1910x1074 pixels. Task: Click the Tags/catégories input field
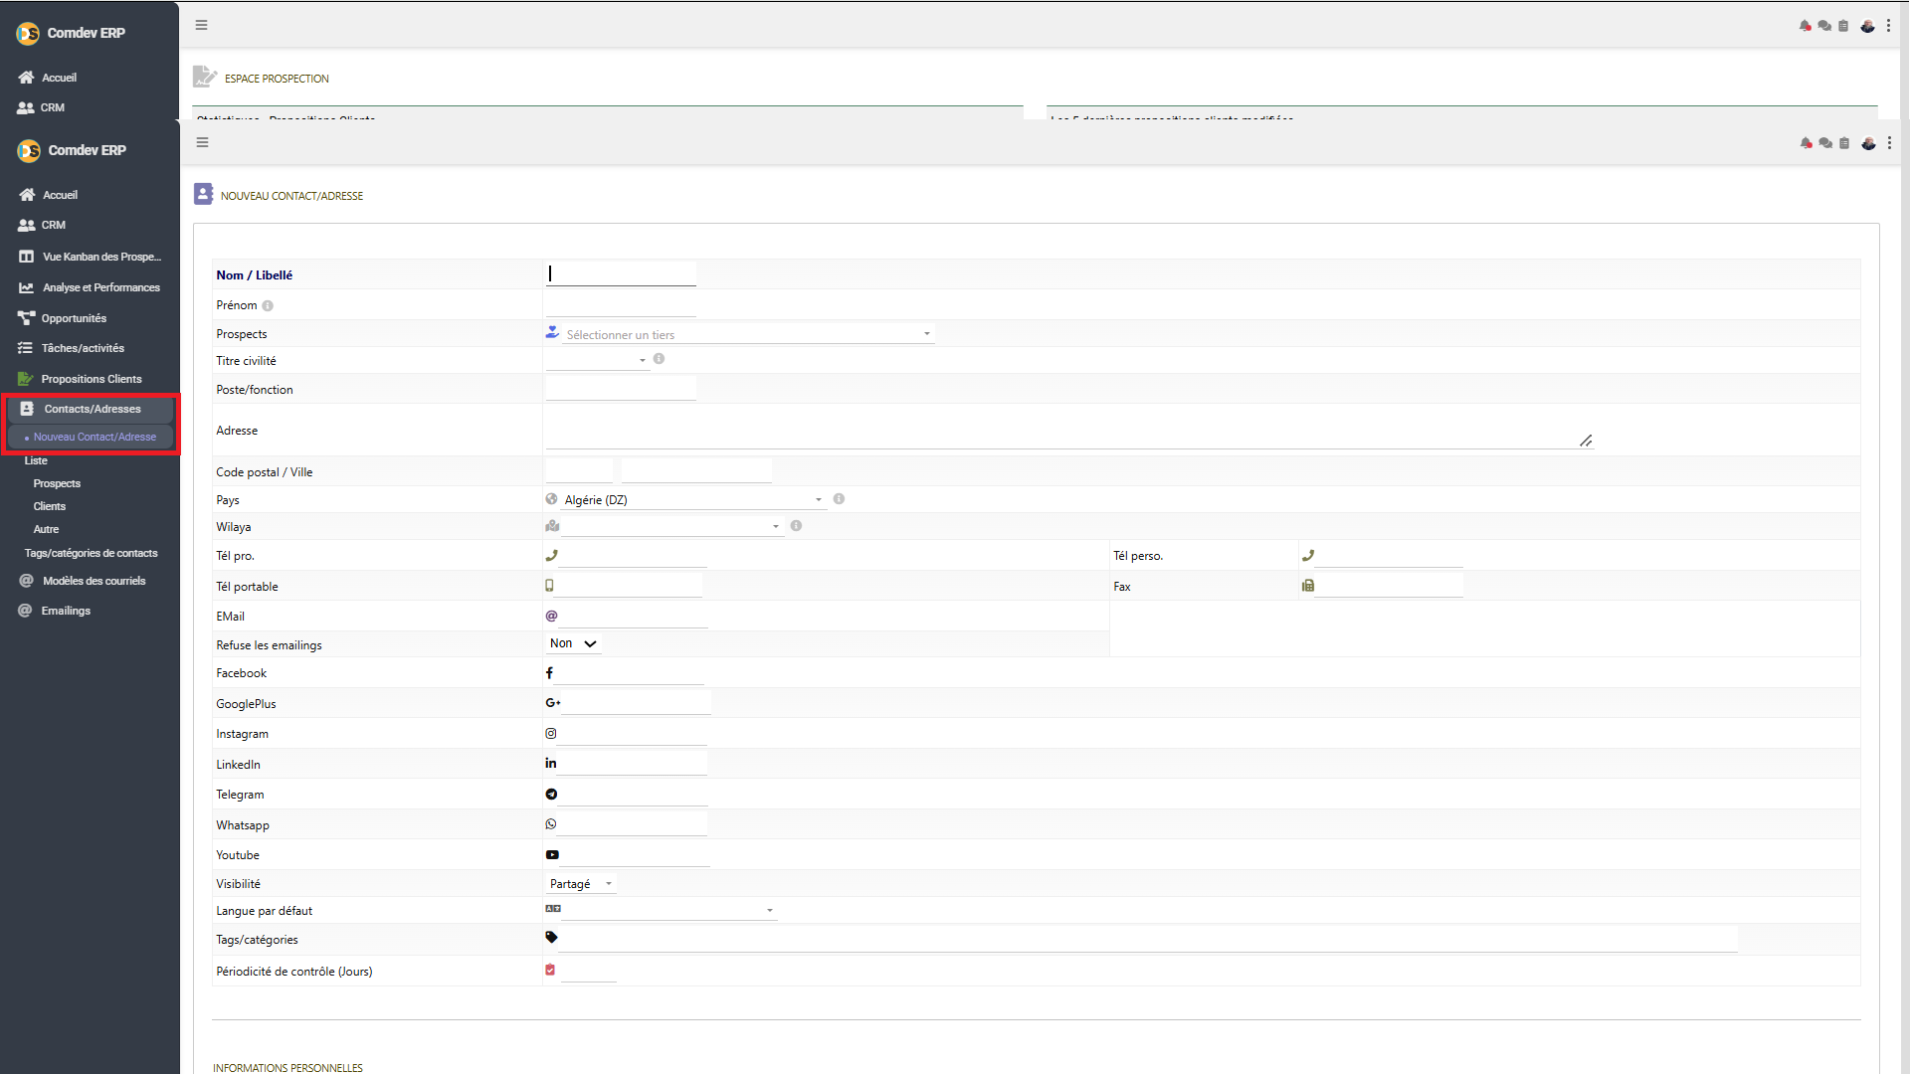pos(1147,939)
